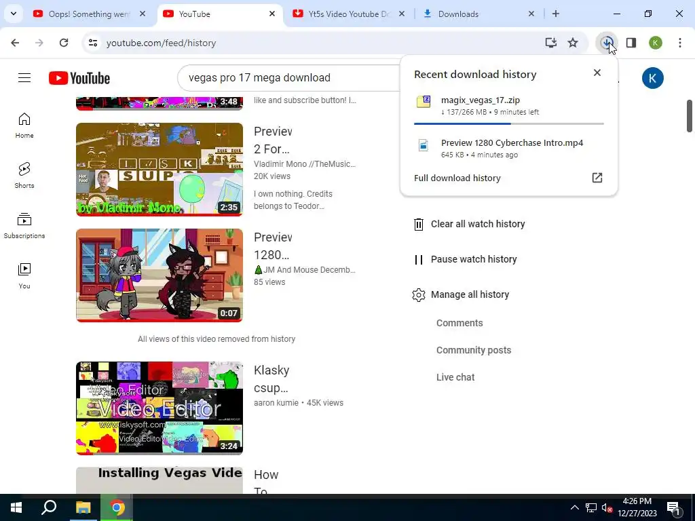Click the address bar URL youtube.com/feed/history
The image size is (695, 521).
pyautogui.click(x=161, y=43)
